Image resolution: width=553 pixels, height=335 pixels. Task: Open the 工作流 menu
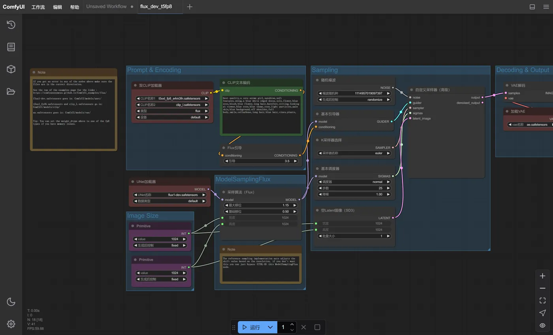38,7
